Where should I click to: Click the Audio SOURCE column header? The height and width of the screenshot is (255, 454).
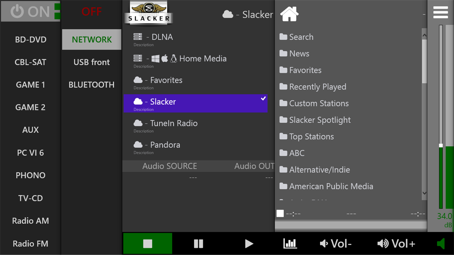(170, 166)
